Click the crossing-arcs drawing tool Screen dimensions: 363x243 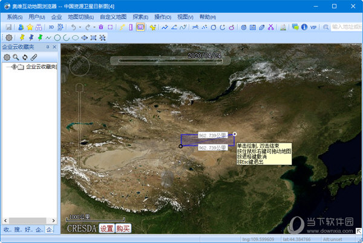(195, 27)
